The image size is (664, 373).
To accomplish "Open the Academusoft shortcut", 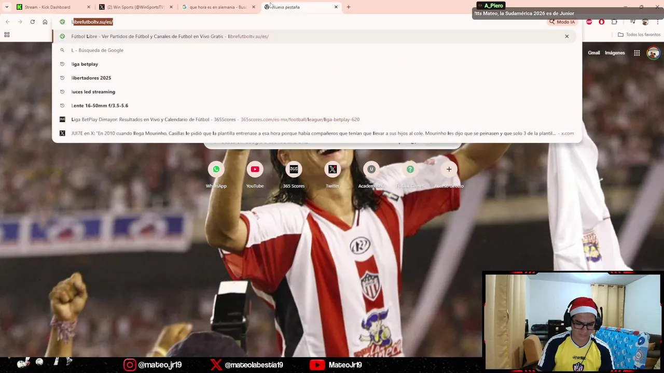I will 371,175.
